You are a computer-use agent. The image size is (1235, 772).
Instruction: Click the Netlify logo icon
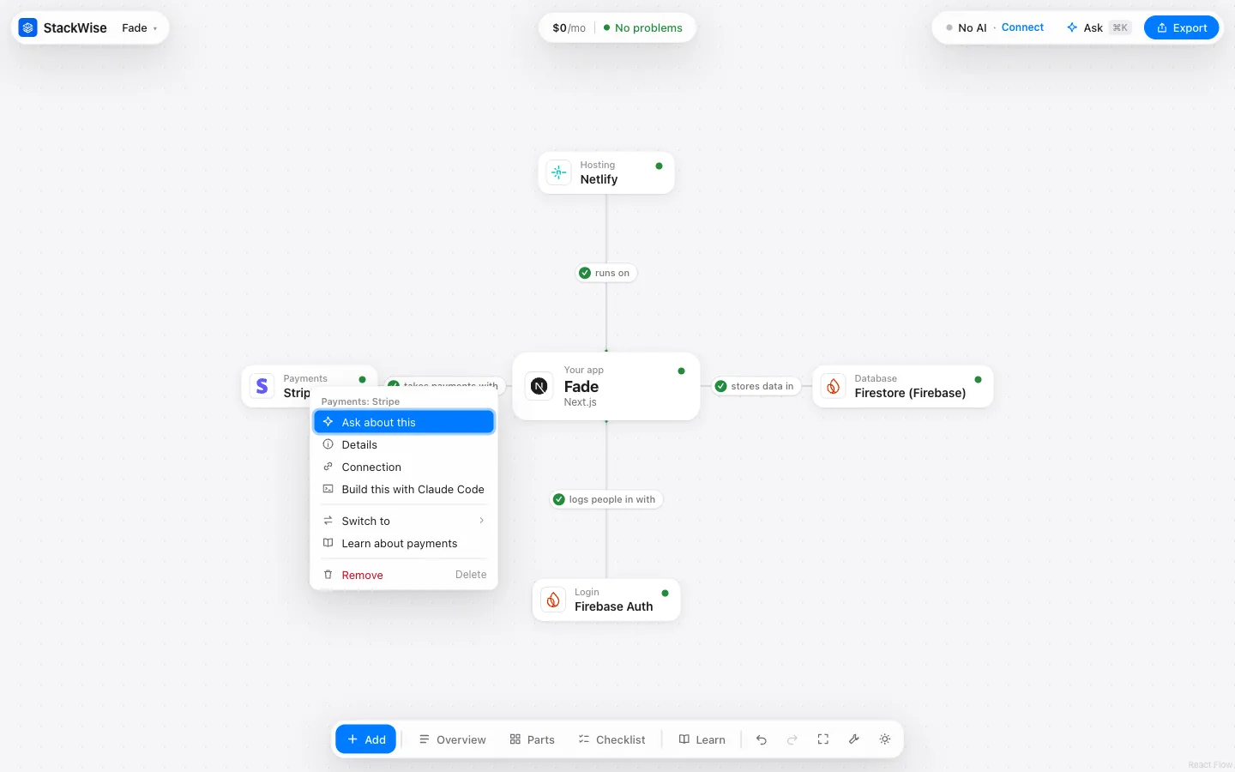(559, 172)
